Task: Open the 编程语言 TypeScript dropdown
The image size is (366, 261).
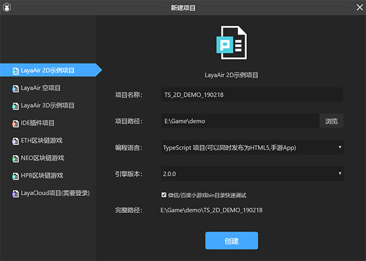Action: coord(252,148)
